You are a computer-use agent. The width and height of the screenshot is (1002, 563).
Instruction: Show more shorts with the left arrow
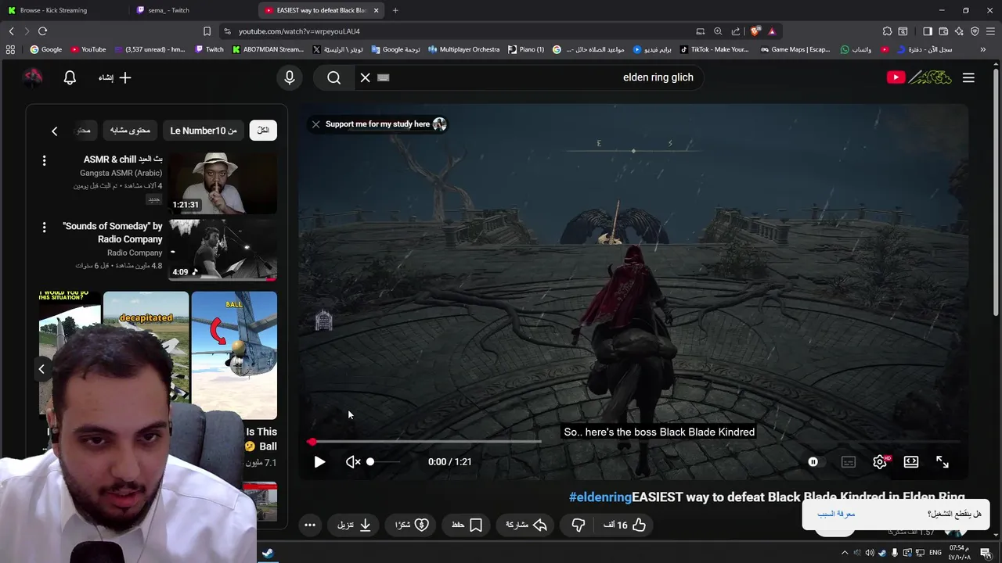point(41,369)
